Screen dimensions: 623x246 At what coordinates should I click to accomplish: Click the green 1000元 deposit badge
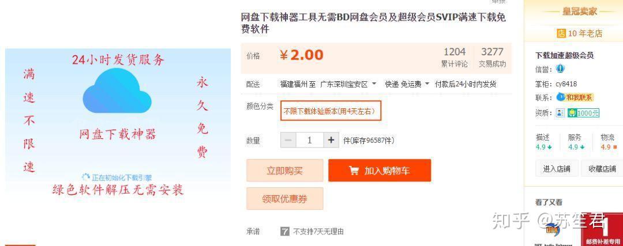click(583, 113)
